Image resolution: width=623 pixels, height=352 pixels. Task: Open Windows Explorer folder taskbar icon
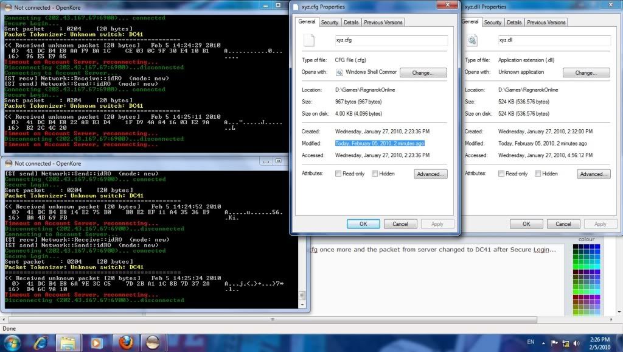pyautogui.click(x=68, y=343)
